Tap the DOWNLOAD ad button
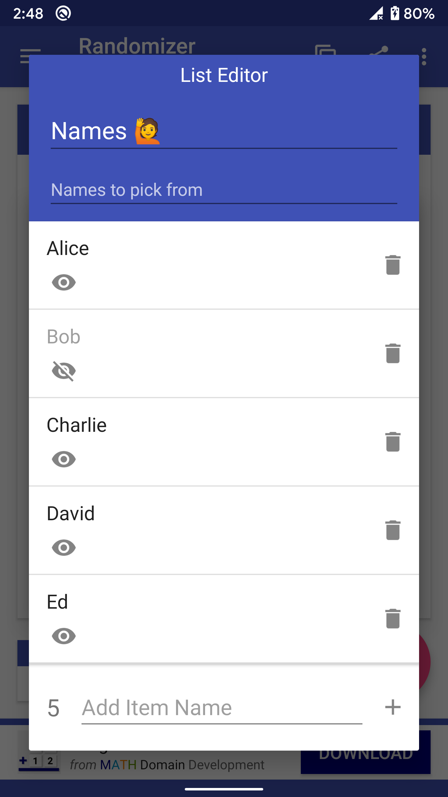448x797 pixels. (x=366, y=762)
